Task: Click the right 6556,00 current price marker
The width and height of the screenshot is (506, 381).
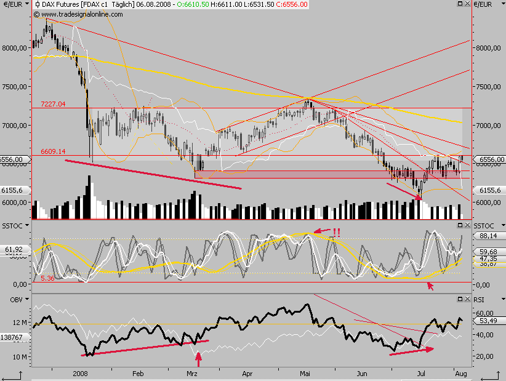Action: [489, 159]
